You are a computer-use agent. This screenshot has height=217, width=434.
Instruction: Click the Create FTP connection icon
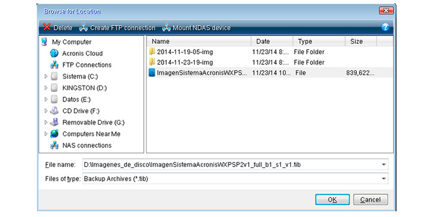[x=83, y=27]
